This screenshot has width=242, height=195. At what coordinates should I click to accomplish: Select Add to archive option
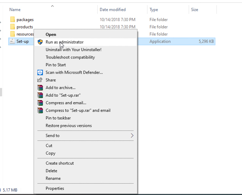tap(86, 88)
